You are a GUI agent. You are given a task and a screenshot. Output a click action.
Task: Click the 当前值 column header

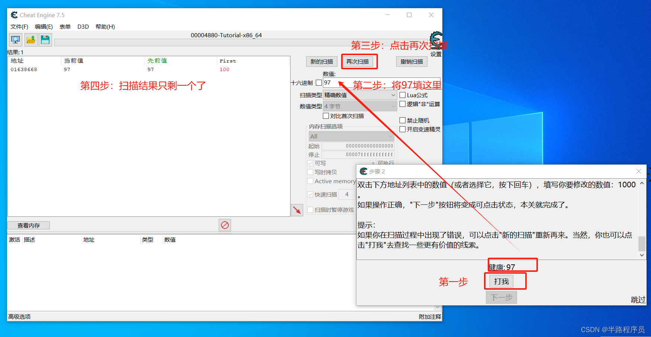pyautogui.click(x=103, y=61)
